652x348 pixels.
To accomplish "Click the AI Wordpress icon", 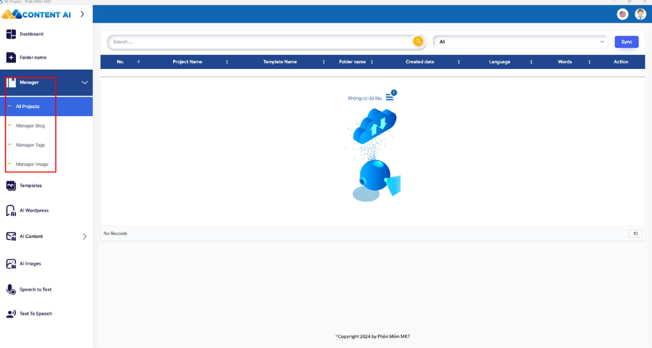I will [x=11, y=211].
